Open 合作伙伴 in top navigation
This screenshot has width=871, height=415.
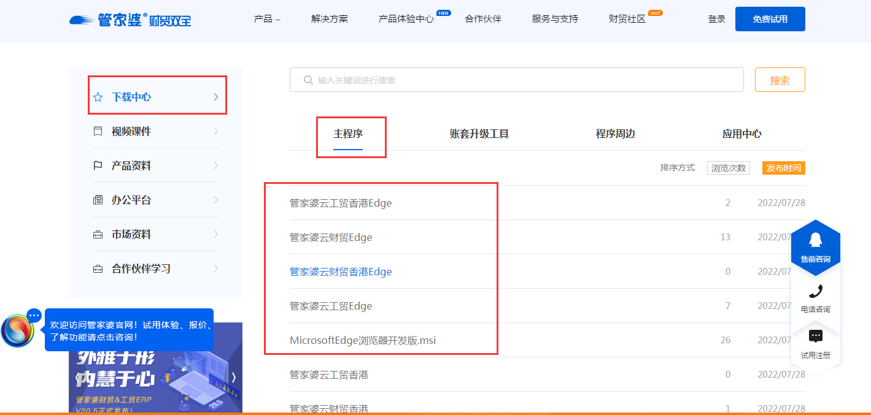point(483,19)
